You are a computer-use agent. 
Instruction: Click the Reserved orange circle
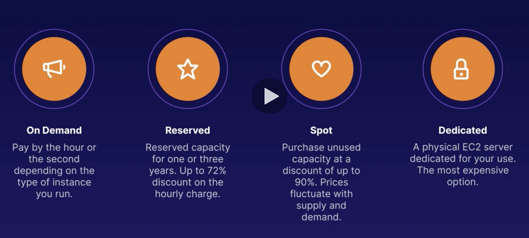point(188,69)
